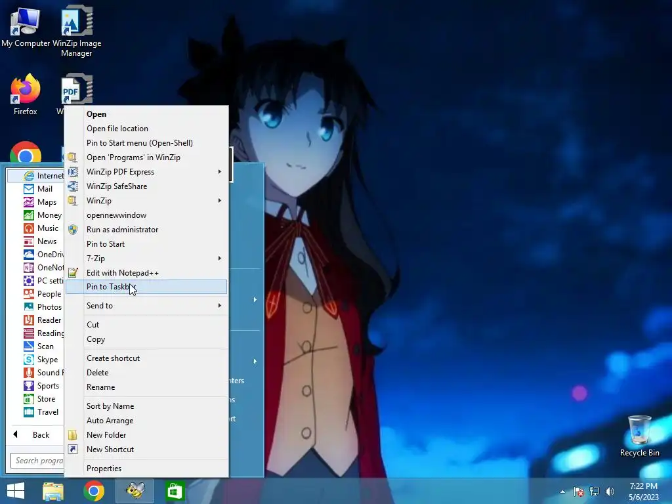Screen dimensions: 672x504
Task: Choose Copy in the context menu
Action: click(x=146, y=339)
